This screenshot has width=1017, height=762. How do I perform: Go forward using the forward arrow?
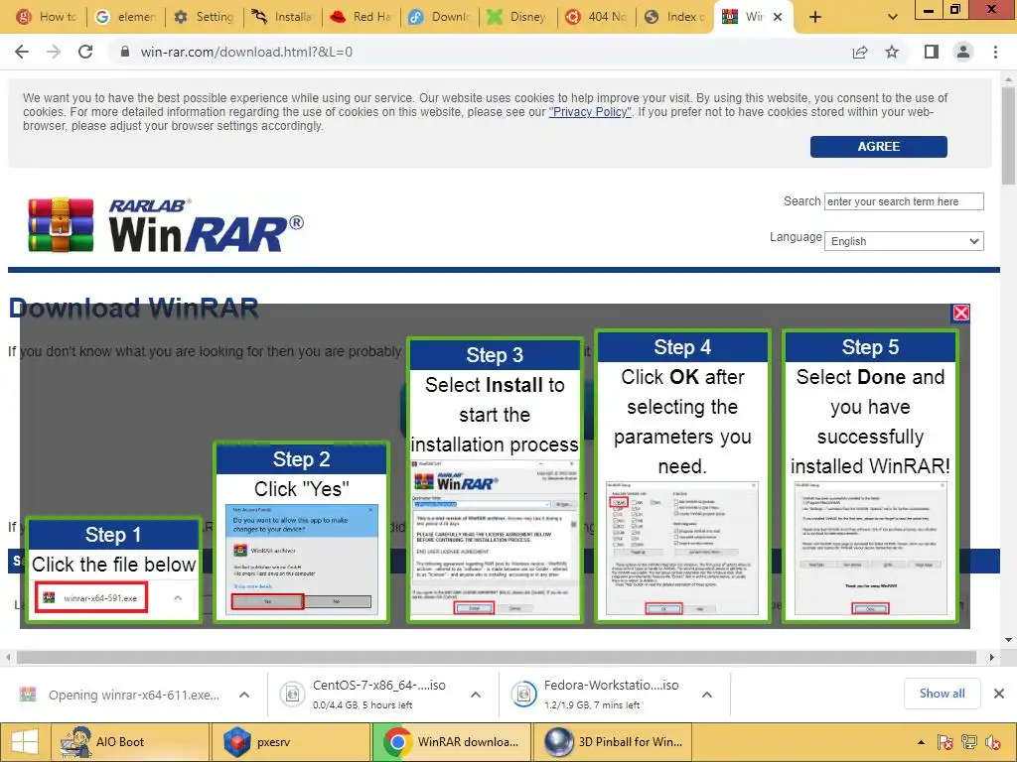click(x=54, y=52)
